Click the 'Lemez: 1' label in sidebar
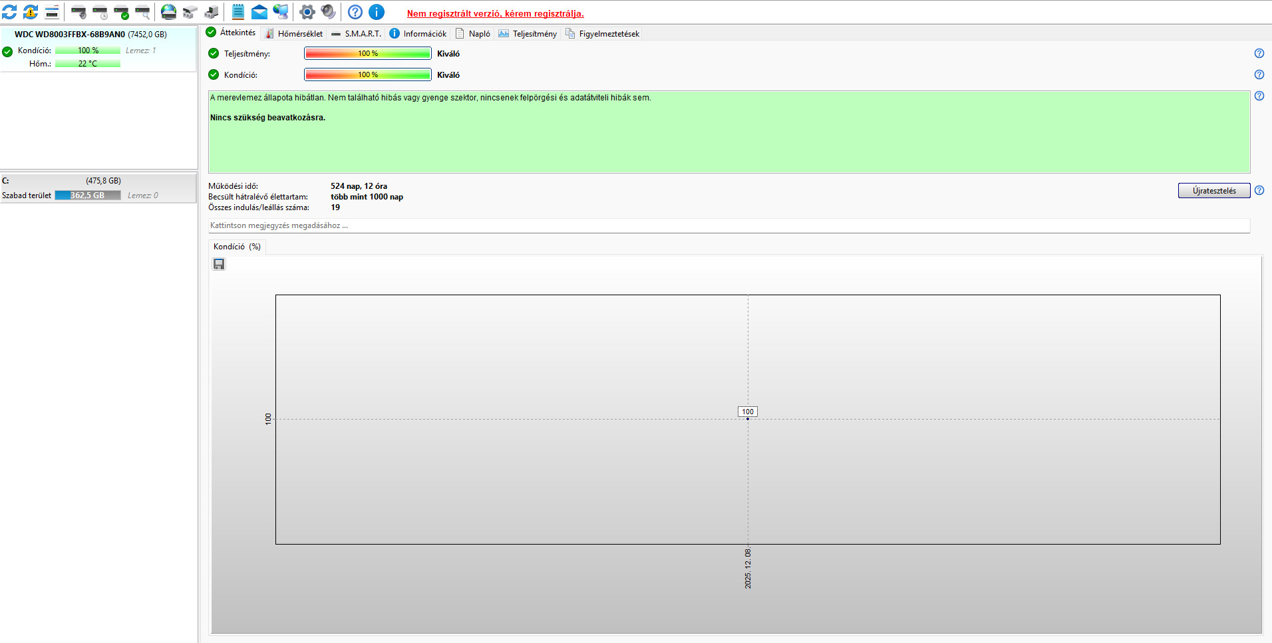 point(140,51)
